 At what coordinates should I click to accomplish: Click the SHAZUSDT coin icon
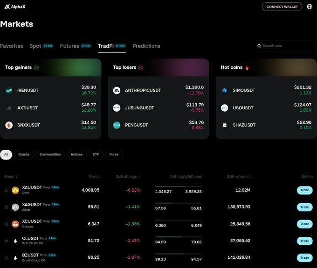224,125
